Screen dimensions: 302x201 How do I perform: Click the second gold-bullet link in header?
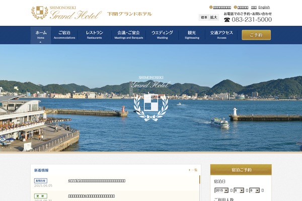coord(243,8)
